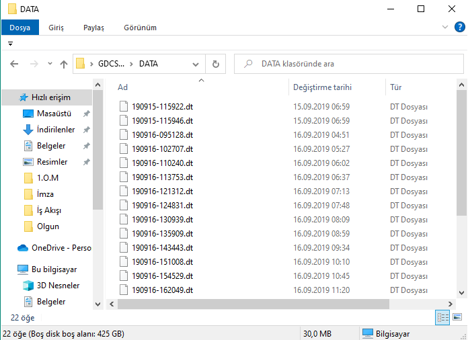This screenshot has width=468, height=340.
Task: Refresh the DATA folder view
Action: pos(215,65)
